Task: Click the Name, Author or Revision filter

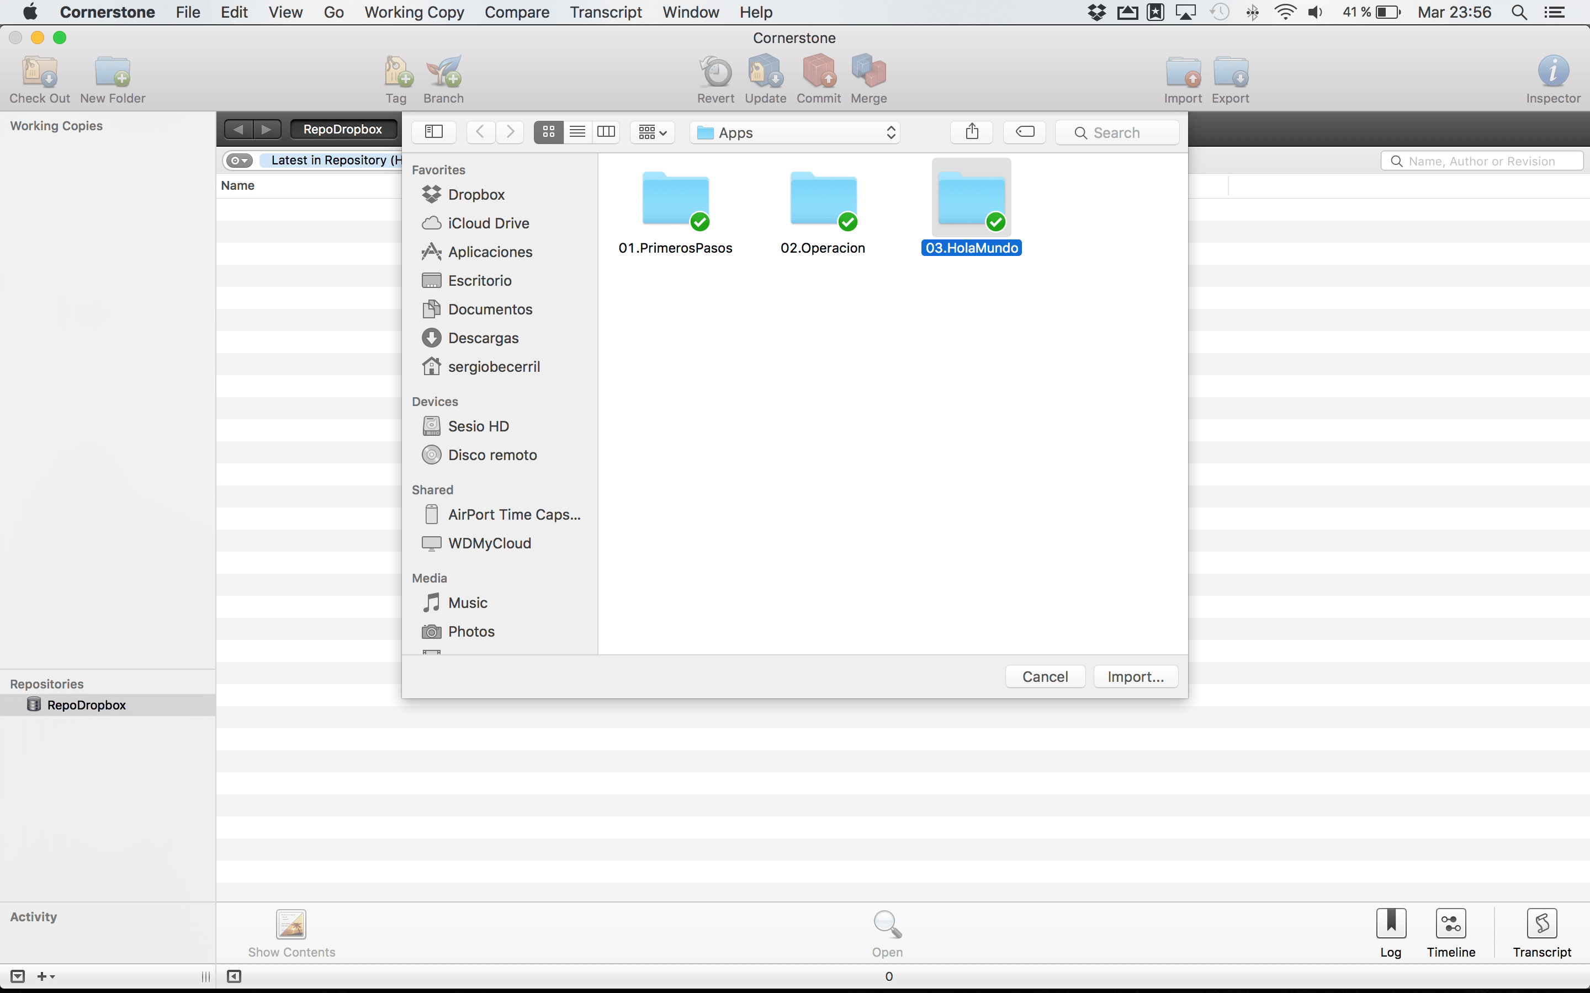Action: [1482, 161]
